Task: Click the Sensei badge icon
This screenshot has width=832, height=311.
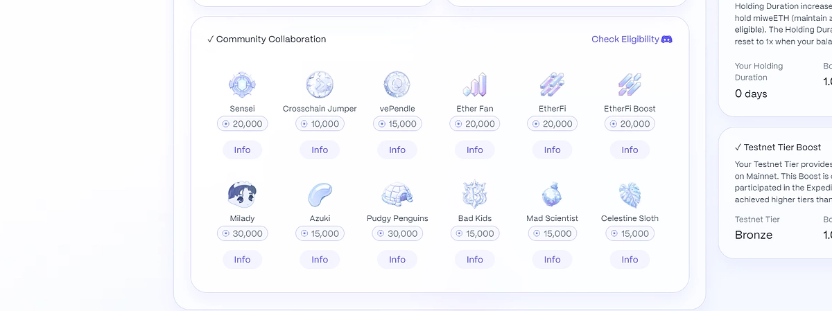Action: (242, 85)
